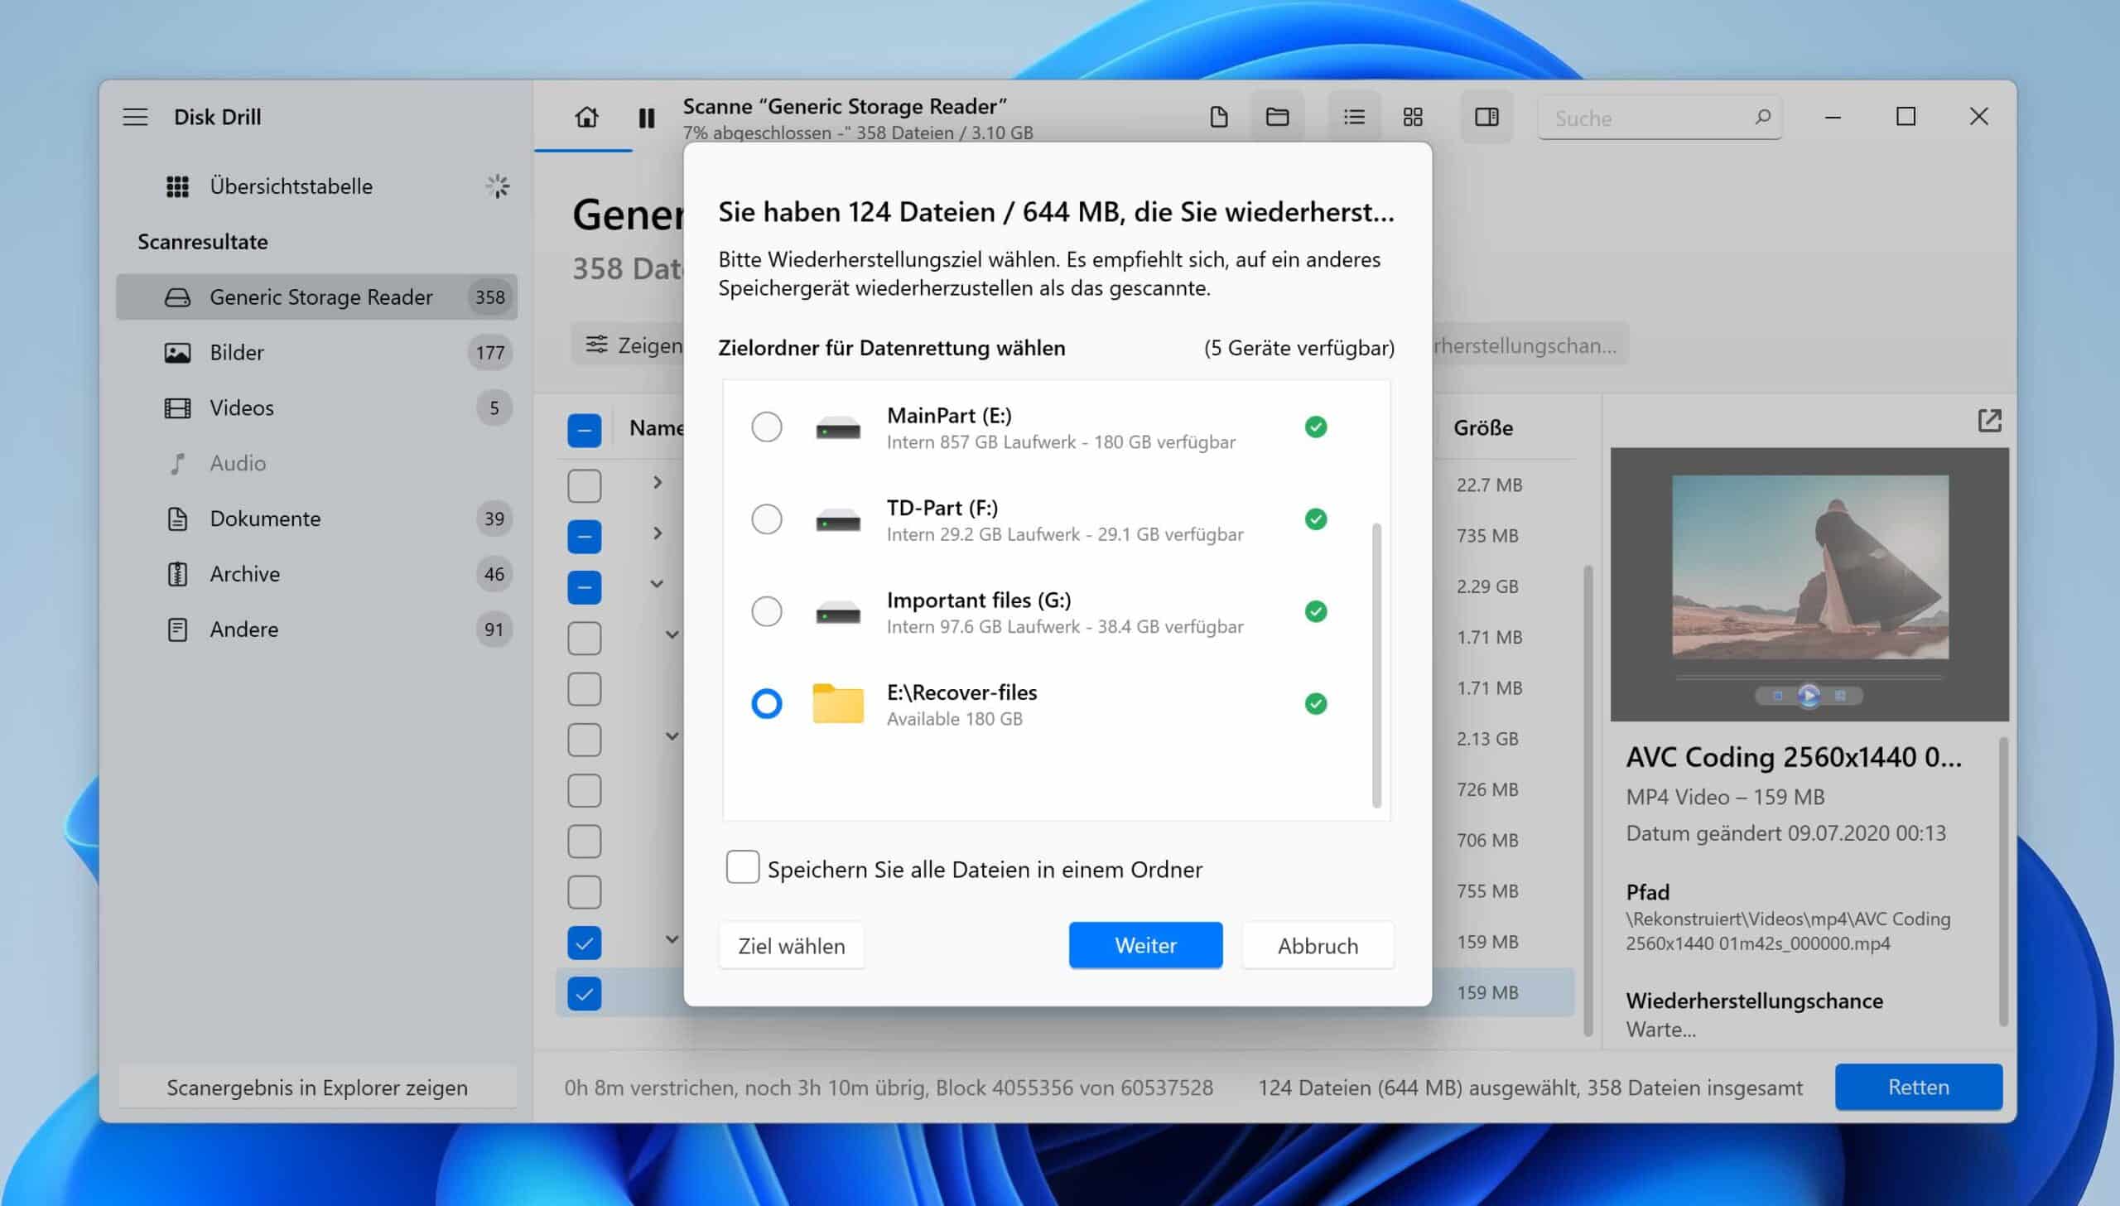
Task: Expand the 22.7 MB row chevron
Action: [x=658, y=482]
